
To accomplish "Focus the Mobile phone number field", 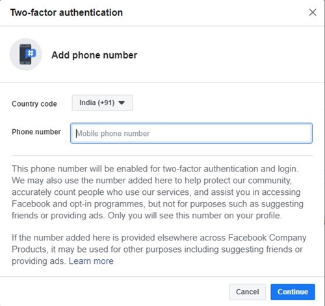I will coord(191,133).
